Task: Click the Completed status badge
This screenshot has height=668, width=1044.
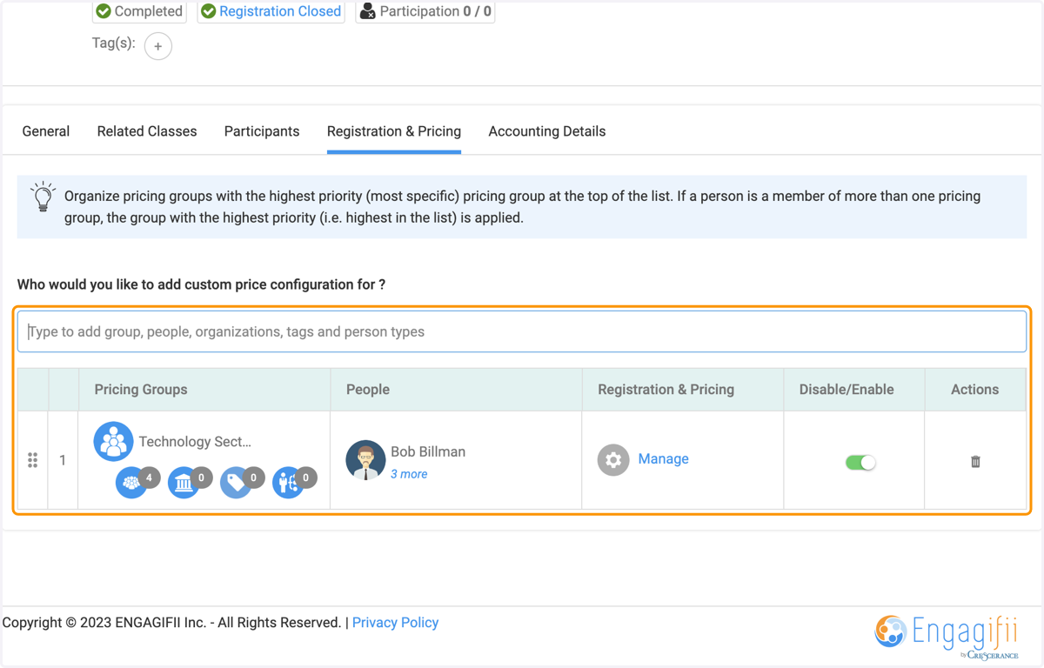Action: click(139, 11)
